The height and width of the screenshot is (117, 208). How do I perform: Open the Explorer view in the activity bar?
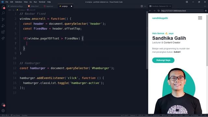tap(3, 7)
